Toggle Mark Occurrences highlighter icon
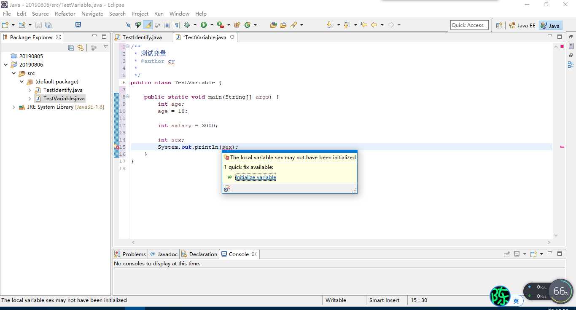 pyautogui.click(x=148, y=25)
